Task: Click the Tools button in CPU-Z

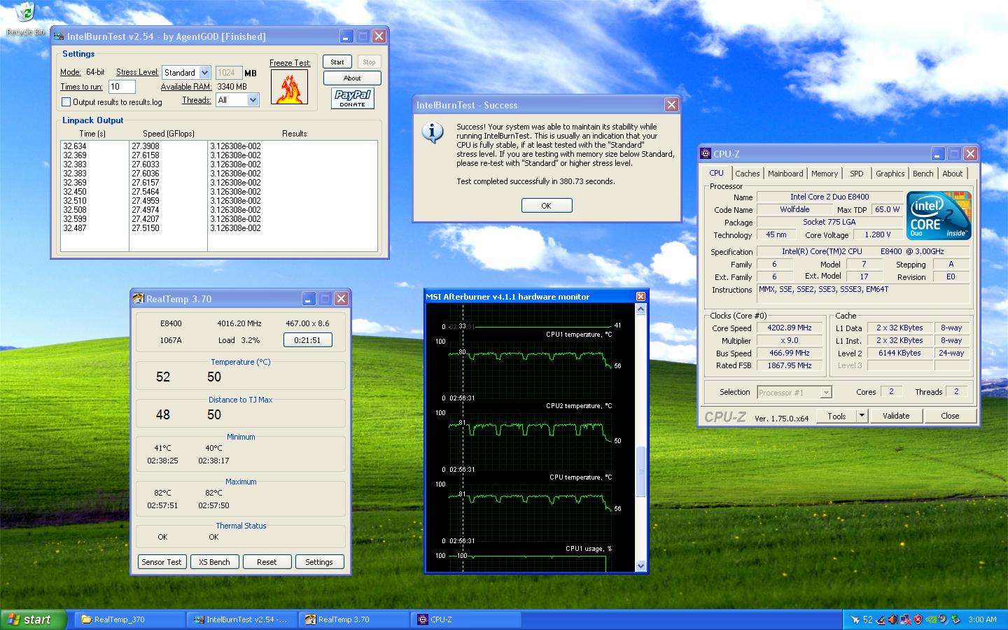Action: coord(836,416)
